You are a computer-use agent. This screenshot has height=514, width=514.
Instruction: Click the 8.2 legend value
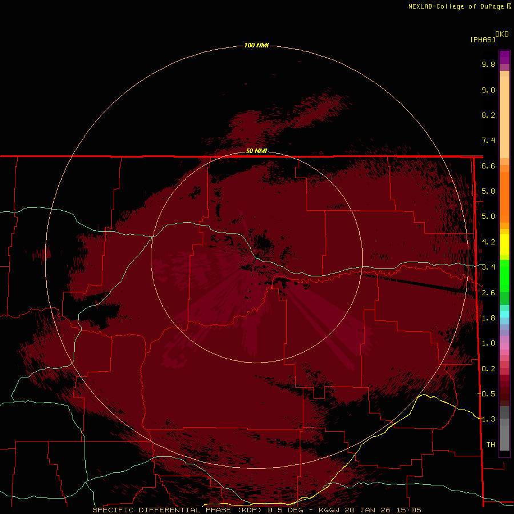(488, 115)
